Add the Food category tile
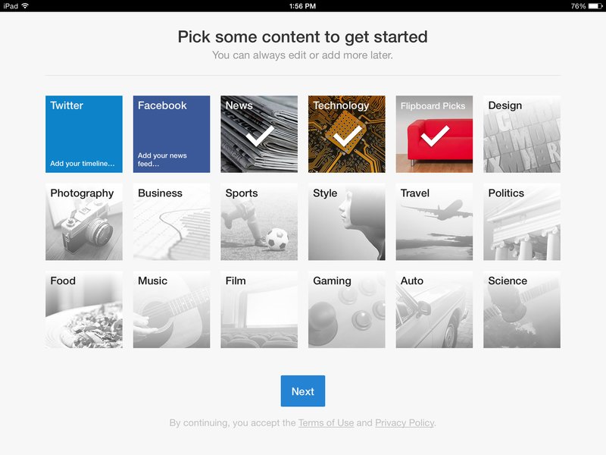The image size is (606, 455). [x=84, y=309]
